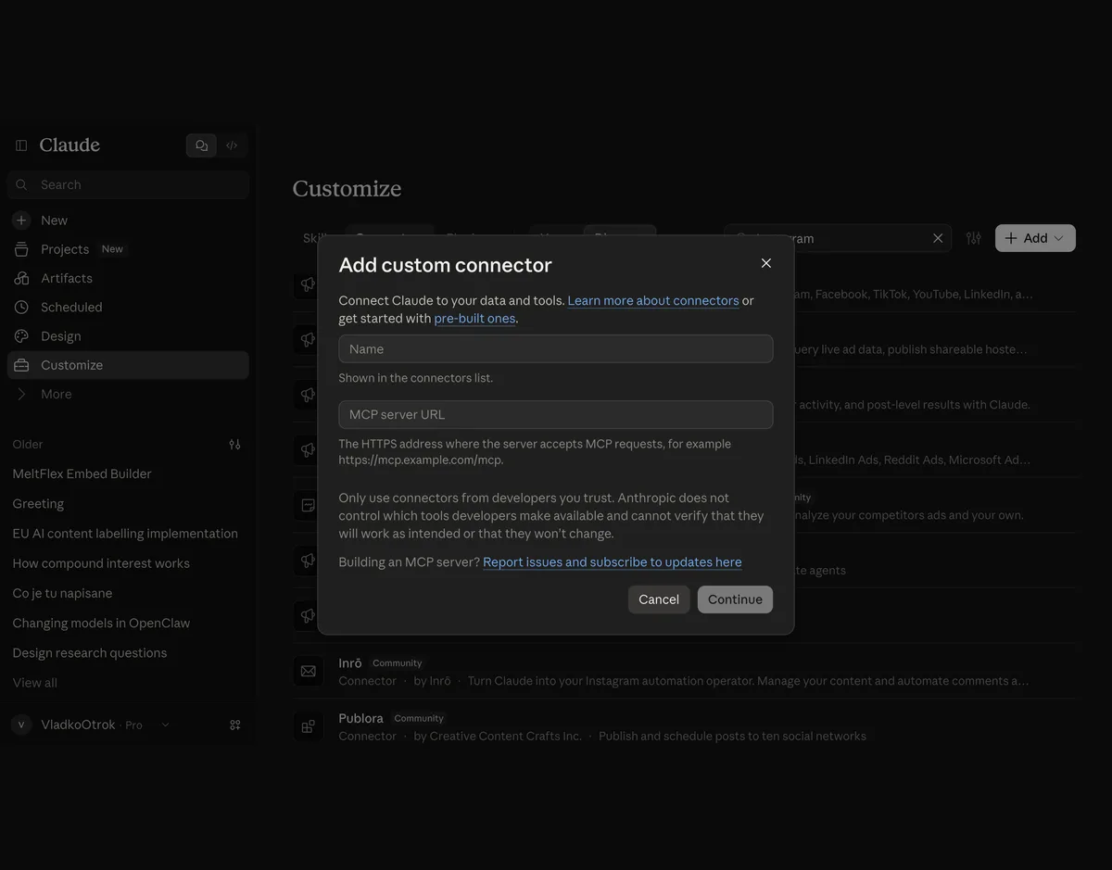
Task: Click the V avatar for VladkoOtrok
Action: coord(21,725)
